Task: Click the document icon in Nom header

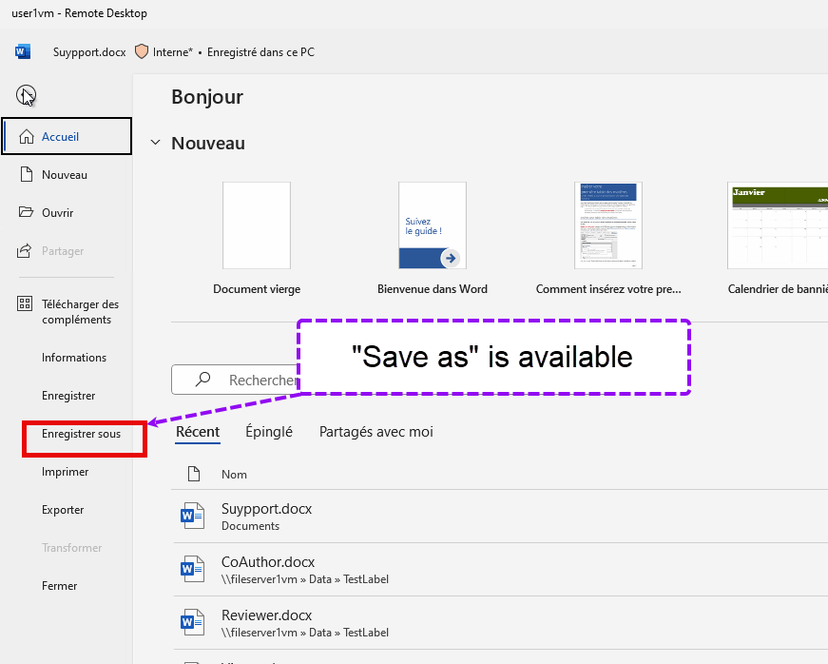Action: click(194, 474)
